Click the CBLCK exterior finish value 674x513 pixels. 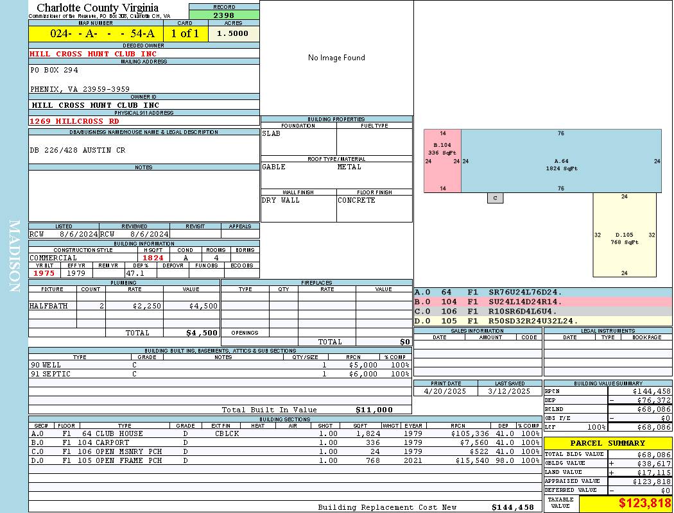[x=227, y=434]
